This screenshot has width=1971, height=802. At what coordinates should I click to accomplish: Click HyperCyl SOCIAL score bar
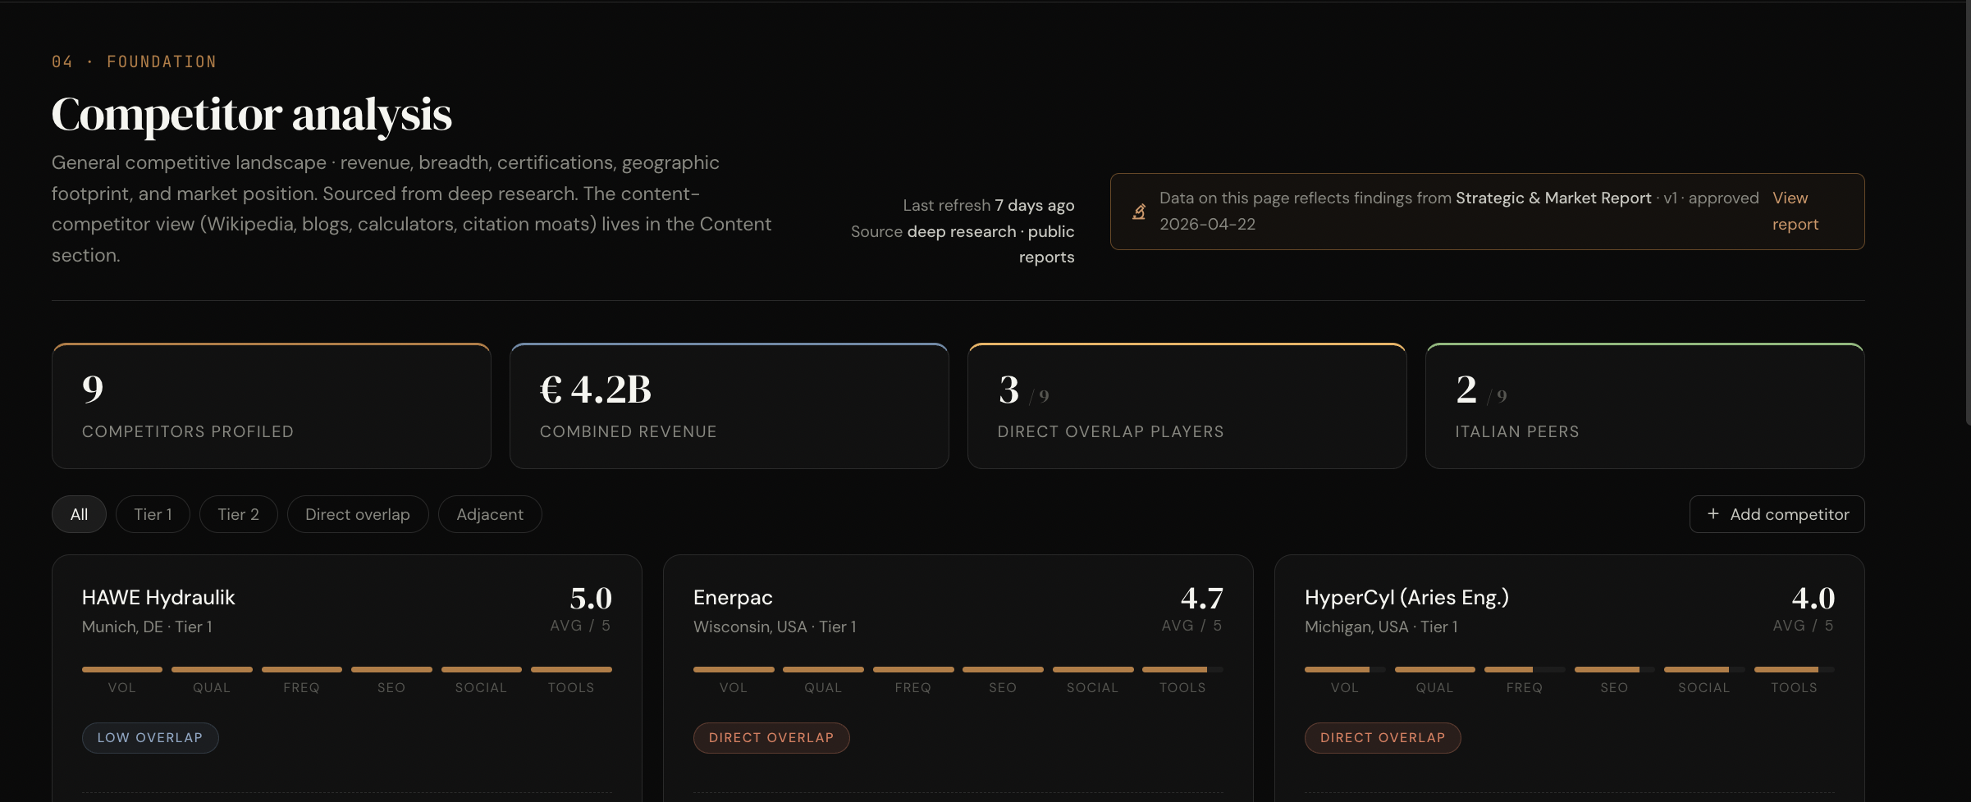[1704, 670]
